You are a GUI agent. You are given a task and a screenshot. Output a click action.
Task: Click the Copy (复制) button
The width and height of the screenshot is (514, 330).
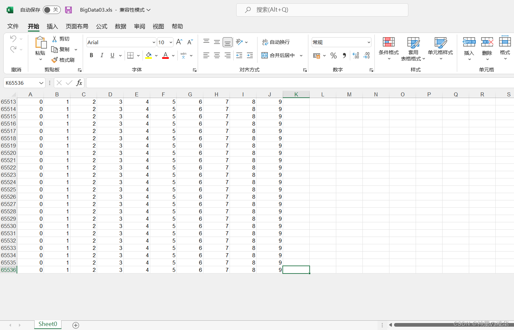(61, 50)
